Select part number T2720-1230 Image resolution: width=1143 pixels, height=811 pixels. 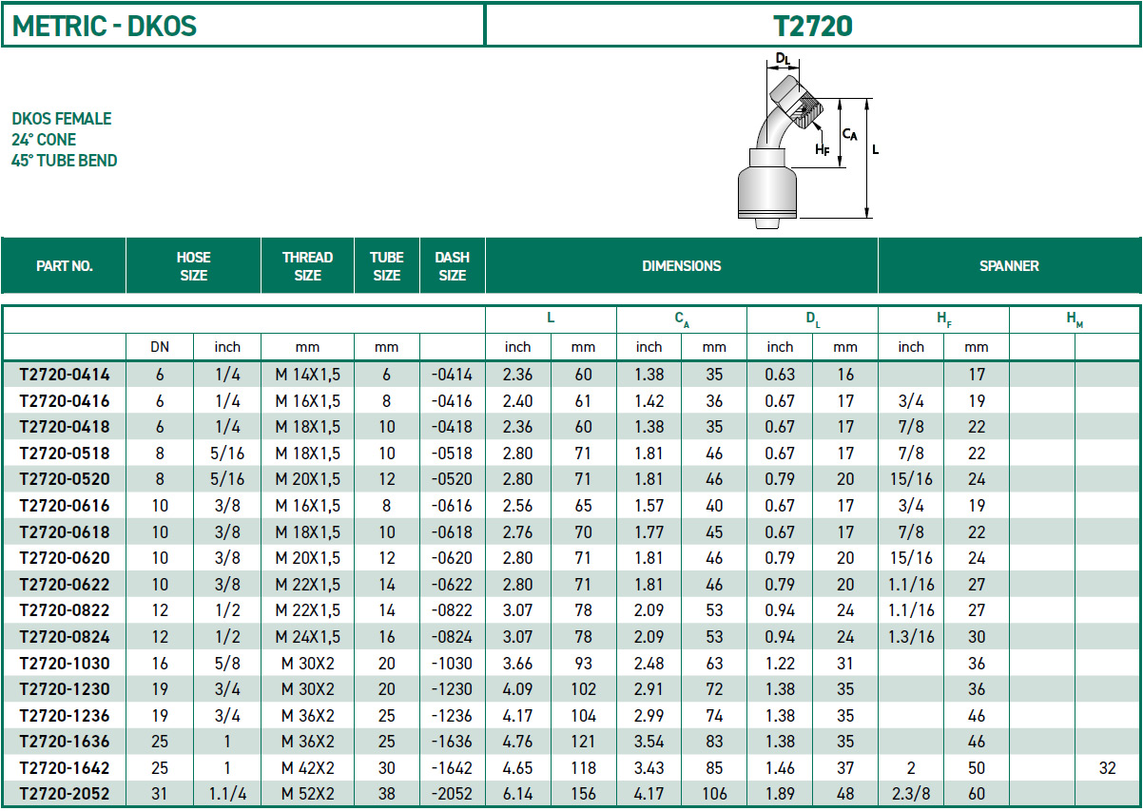[x=65, y=689]
